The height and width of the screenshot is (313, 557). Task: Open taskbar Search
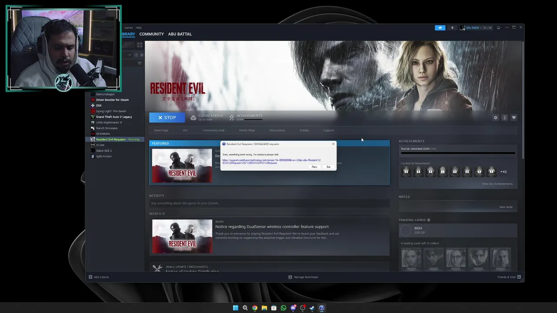(x=245, y=308)
